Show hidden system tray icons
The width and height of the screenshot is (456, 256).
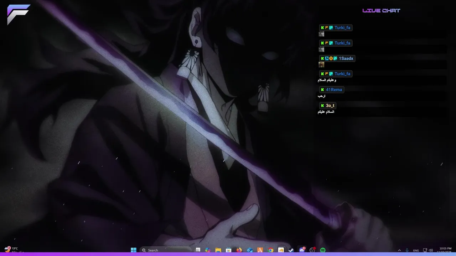pos(399,250)
